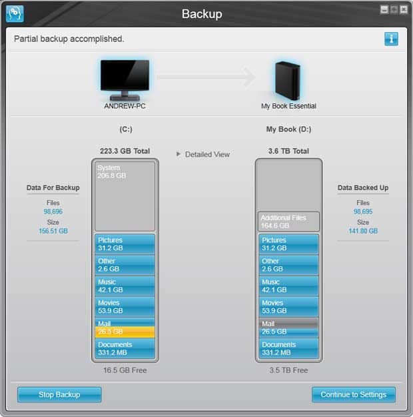The image size is (413, 417).
Task: Select Music 42.1 GB on My Book
Action: click(288, 286)
